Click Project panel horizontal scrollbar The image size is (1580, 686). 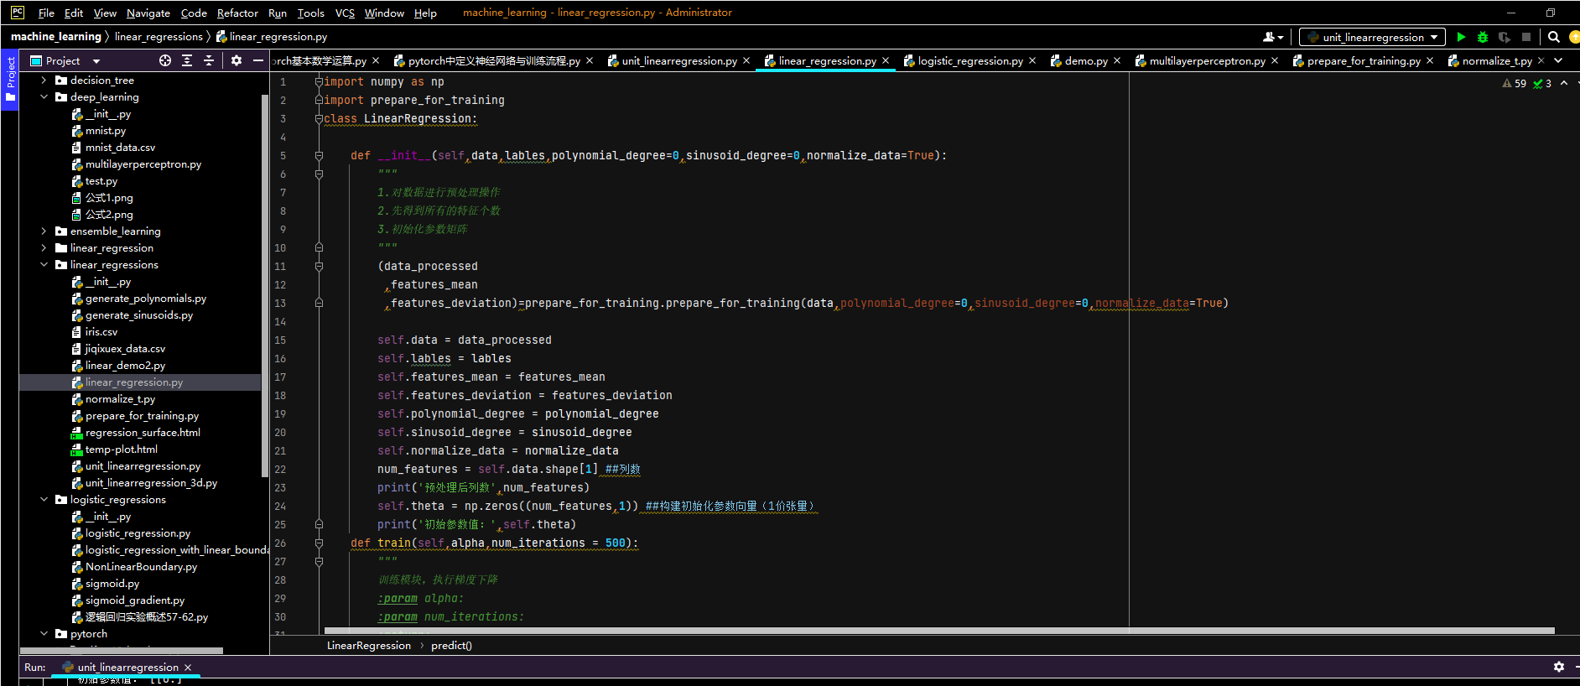122,650
